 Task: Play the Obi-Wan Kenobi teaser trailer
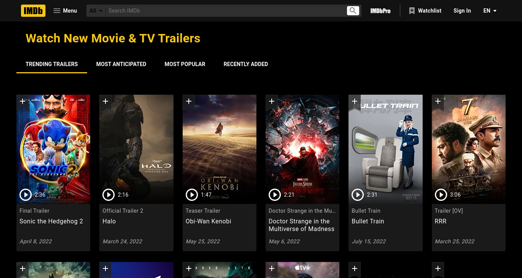point(192,195)
